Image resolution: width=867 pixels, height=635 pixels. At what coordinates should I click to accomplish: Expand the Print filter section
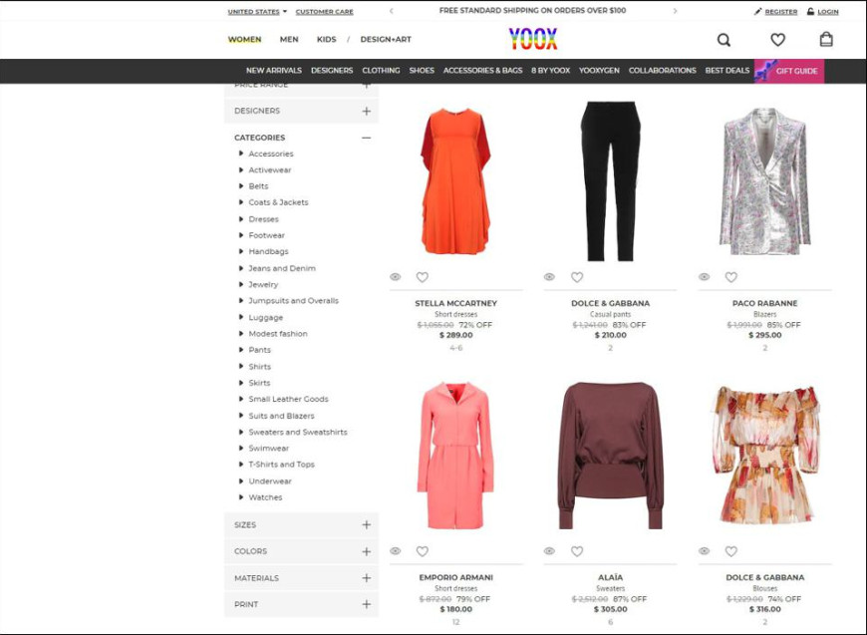click(301, 604)
